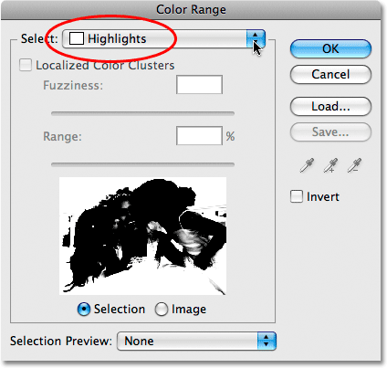
Task: Click the white Highlights swatch icon
Action: (77, 38)
